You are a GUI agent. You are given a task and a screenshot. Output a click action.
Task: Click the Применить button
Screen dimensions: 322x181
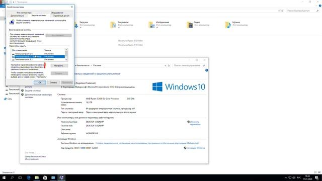(x=67, y=82)
